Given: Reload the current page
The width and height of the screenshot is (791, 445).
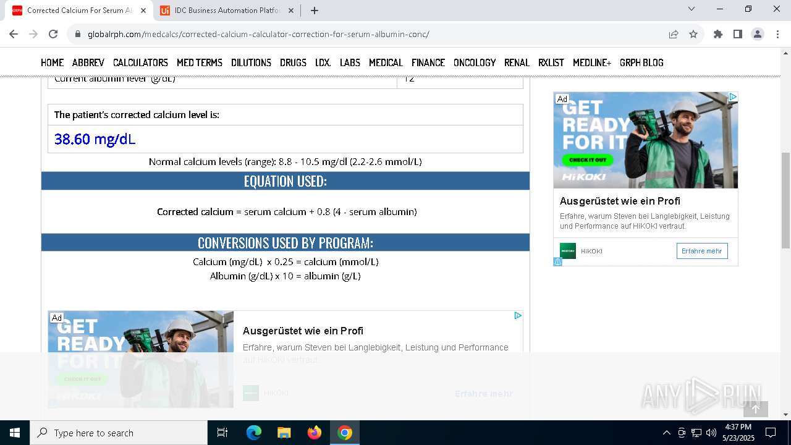Looking at the screenshot, I should pyautogui.click(x=53, y=34).
